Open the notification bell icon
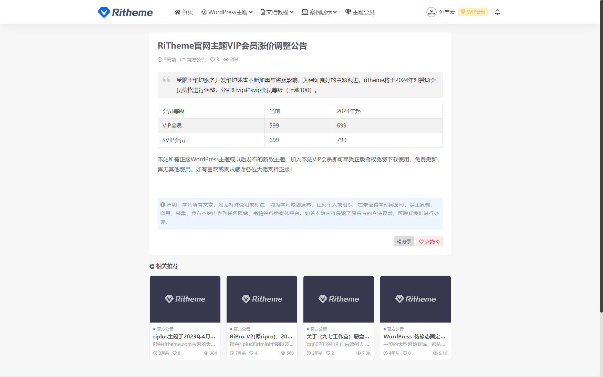Viewport: 603px width, 377px height. tap(497, 12)
